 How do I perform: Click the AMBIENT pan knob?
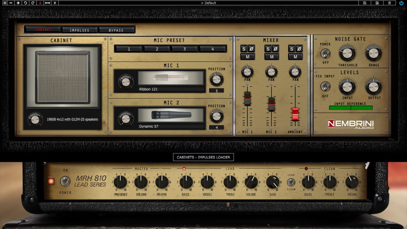(x=295, y=72)
